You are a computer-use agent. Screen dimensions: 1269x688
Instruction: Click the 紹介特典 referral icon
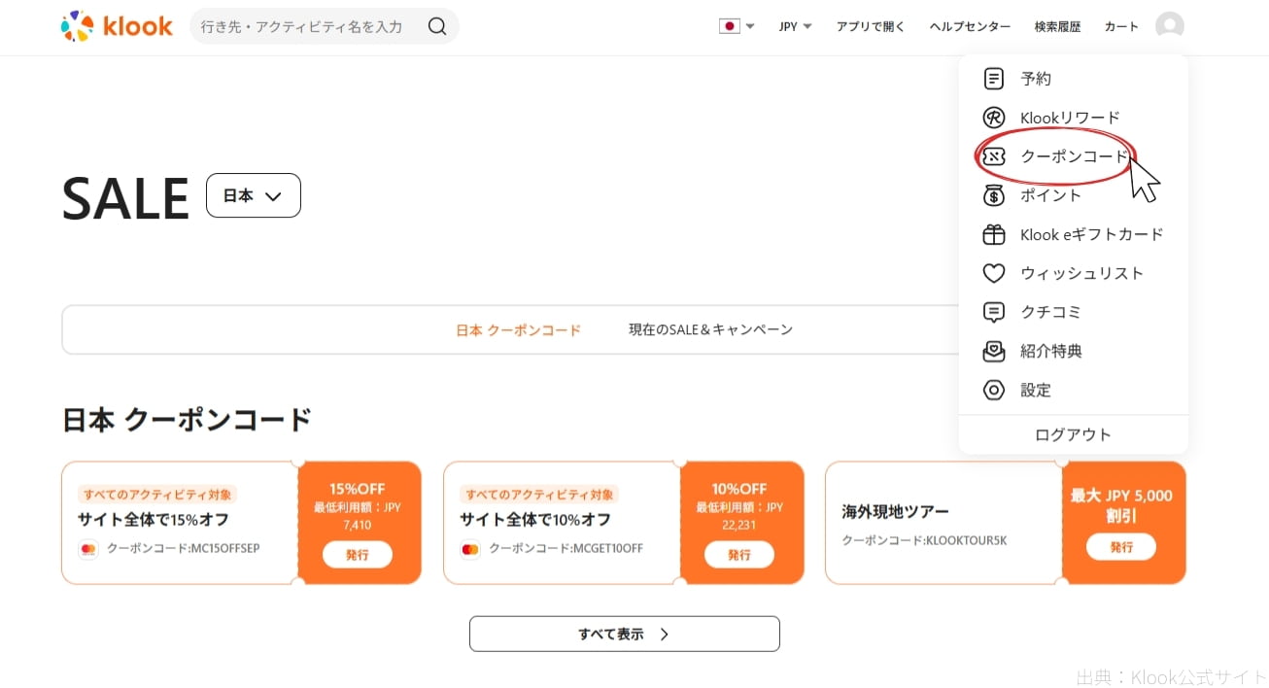(x=993, y=351)
